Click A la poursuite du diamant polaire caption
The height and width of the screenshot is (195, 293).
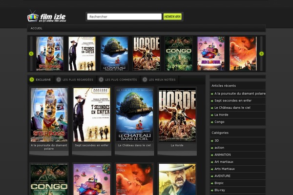tap(49, 147)
